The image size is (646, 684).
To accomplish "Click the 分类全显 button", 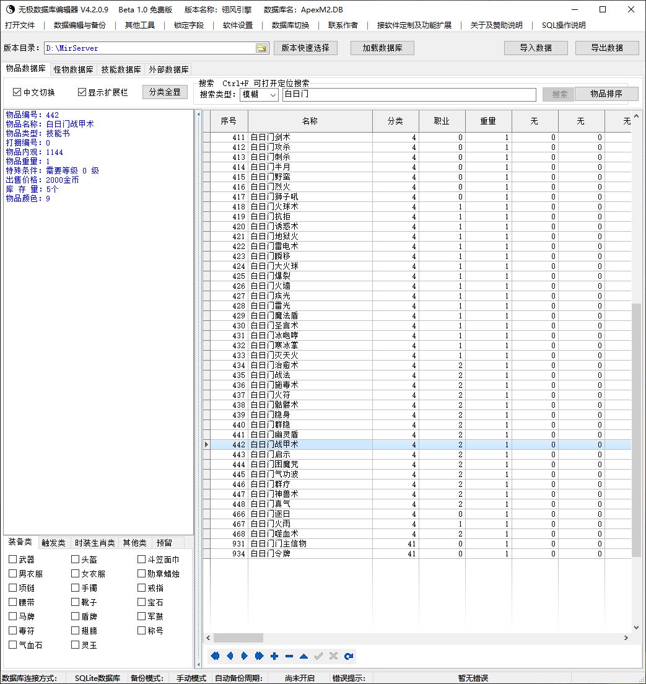I will (165, 92).
